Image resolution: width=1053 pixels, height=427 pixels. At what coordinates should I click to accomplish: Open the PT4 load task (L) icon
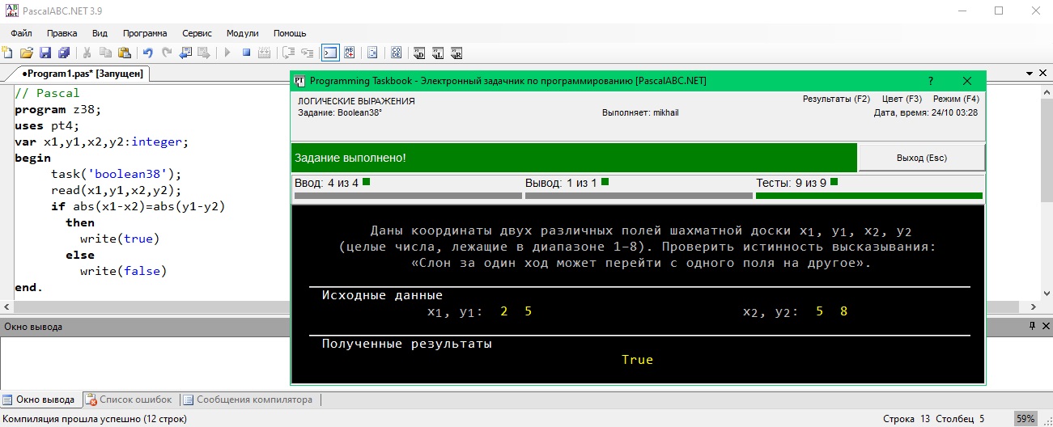tap(438, 53)
